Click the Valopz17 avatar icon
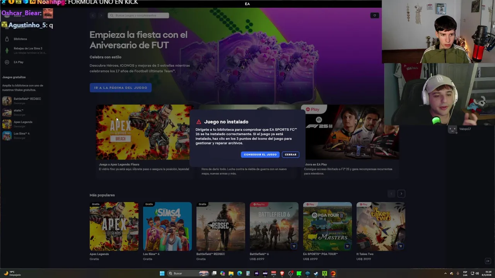495x278 pixels. (452, 129)
